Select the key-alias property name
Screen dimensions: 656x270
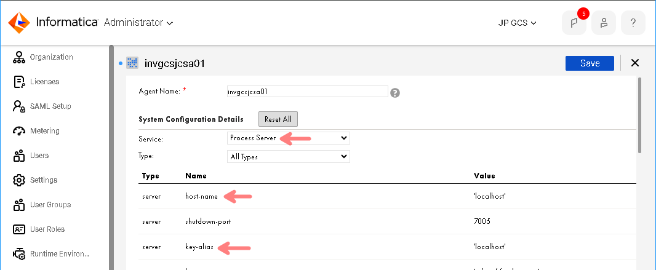[x=199, y=247]
